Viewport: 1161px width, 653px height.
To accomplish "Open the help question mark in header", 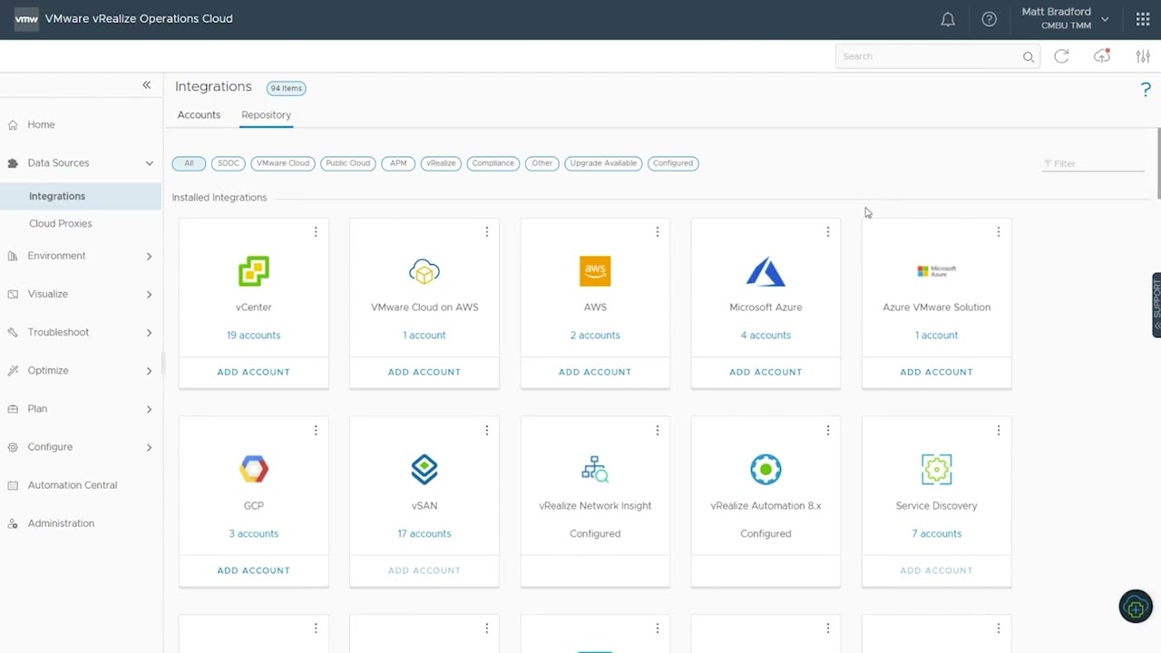I will coord(990,19).
